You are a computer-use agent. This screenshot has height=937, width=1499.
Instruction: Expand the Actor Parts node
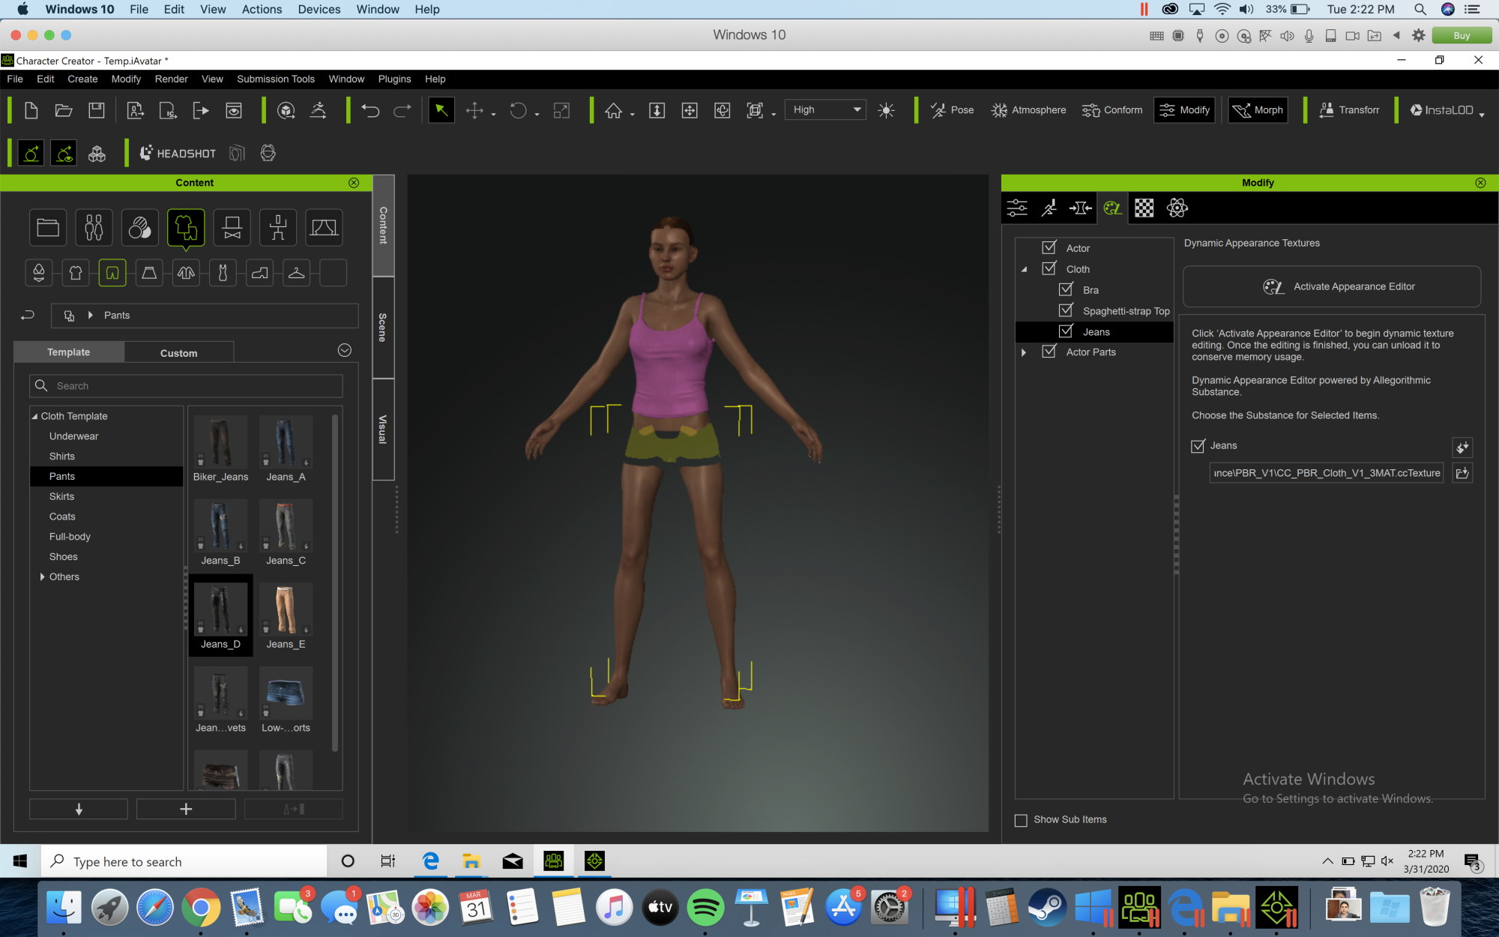(x=1024, y=352)
